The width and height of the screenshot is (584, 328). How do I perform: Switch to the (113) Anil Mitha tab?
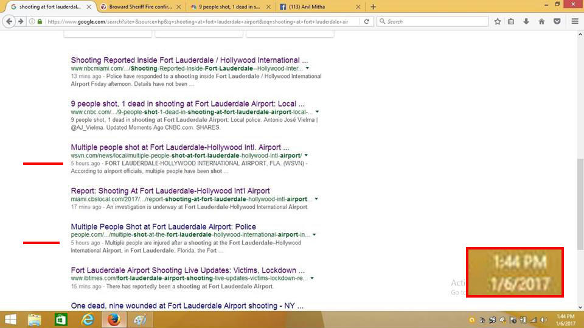(x=321, y=7)
